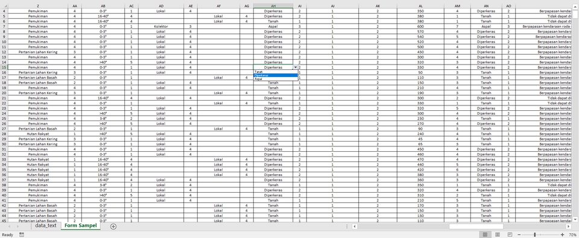
Task: Select row 37 header
Action: [x=4, y=180]
